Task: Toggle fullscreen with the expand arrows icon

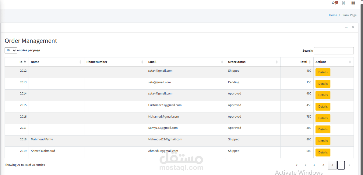Action: [x=344, y=3]
